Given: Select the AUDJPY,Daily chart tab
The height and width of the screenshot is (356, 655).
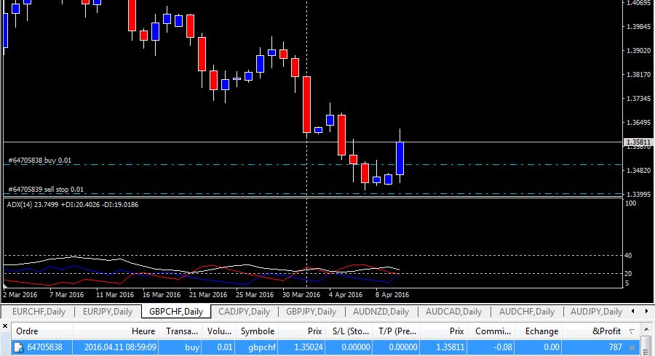Looking at the screenshot, I should (596, 312).
